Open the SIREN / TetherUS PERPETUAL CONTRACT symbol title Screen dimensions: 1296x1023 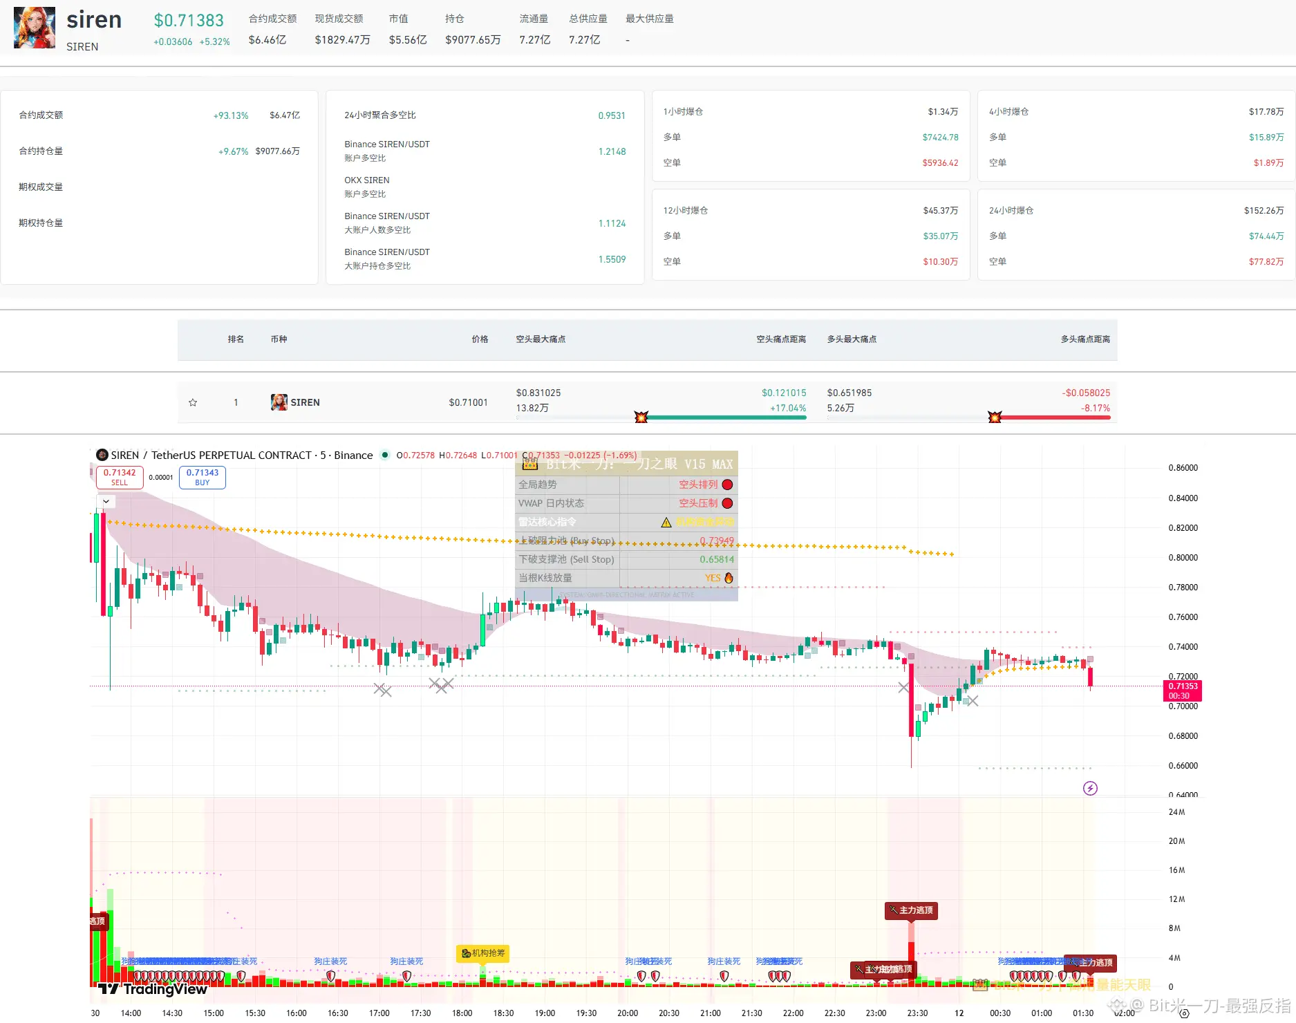(241, 455)
